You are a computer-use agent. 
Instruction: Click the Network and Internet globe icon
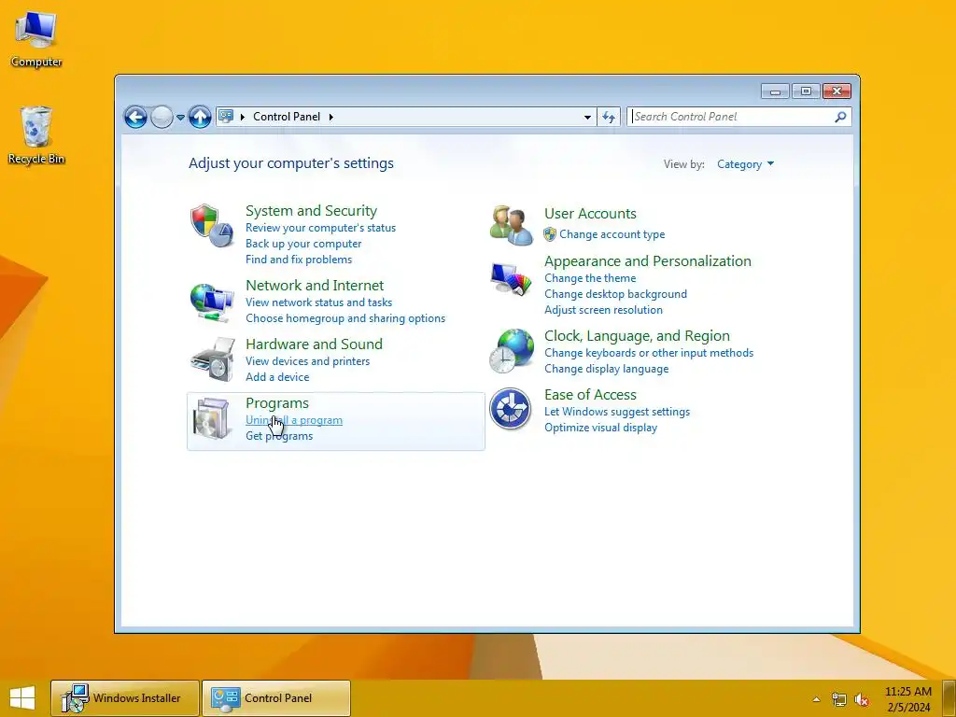point(212,302)
